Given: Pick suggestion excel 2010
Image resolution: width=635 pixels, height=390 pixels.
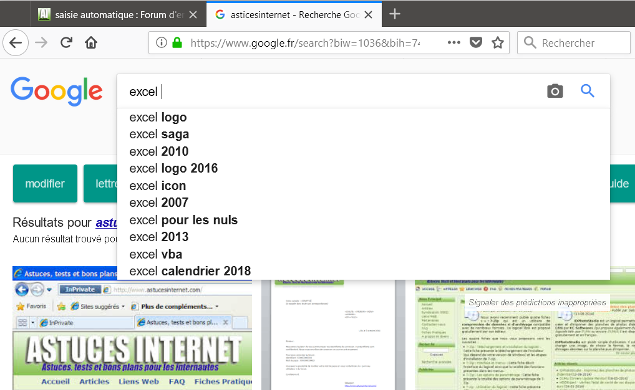Looking at the screenshot, I should [x=363, y=151].
